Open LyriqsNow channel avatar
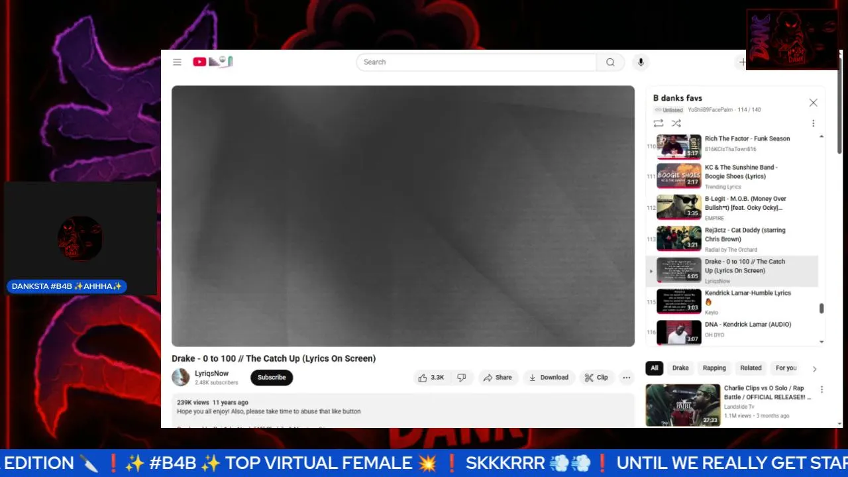Viewport: 848px width, 477px height. 181,378
